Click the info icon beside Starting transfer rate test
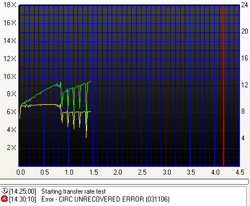Image resolution: width=250 pixels, height=206 pixels. (4, 191)
